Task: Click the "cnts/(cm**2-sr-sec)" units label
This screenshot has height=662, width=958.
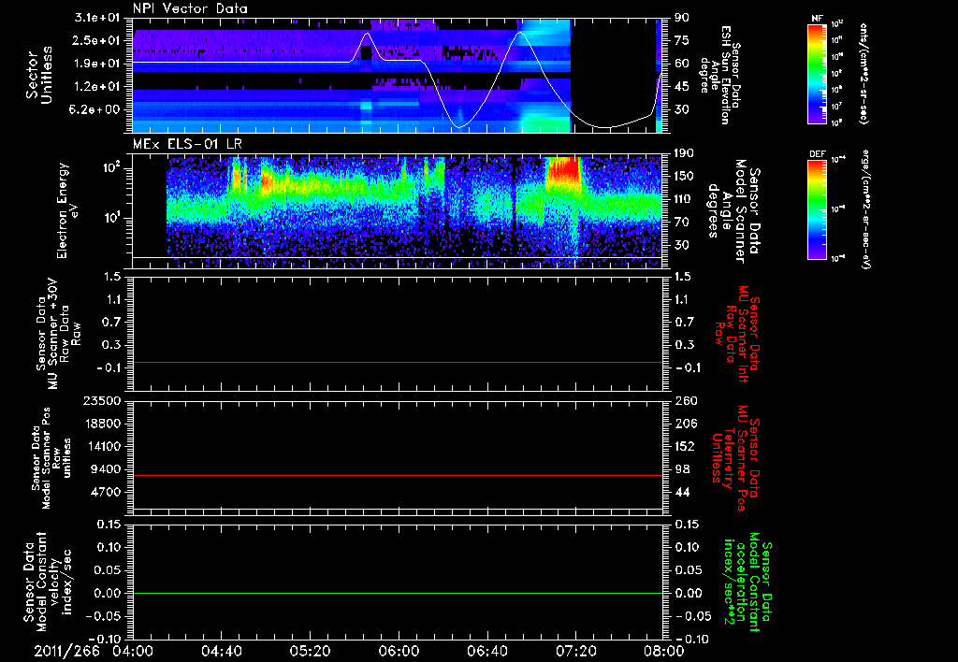Action: tap(864, 73)
